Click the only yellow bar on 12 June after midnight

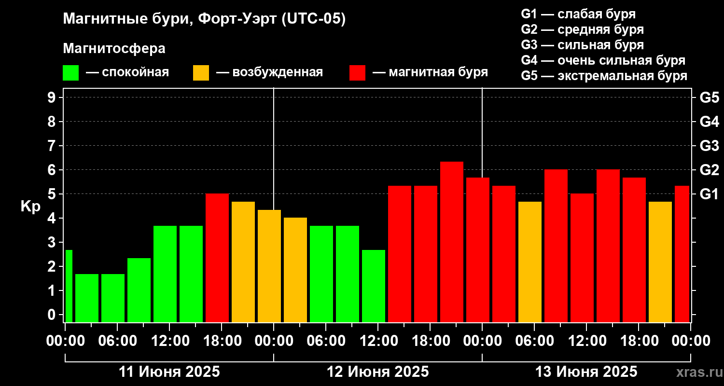(295, 270)
